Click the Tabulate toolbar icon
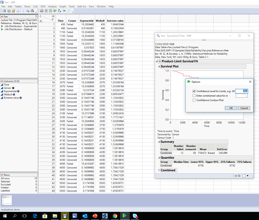Image resolution: width=259 pixels, height=220 pixels. pyautogui.click(x=50, y=11)
